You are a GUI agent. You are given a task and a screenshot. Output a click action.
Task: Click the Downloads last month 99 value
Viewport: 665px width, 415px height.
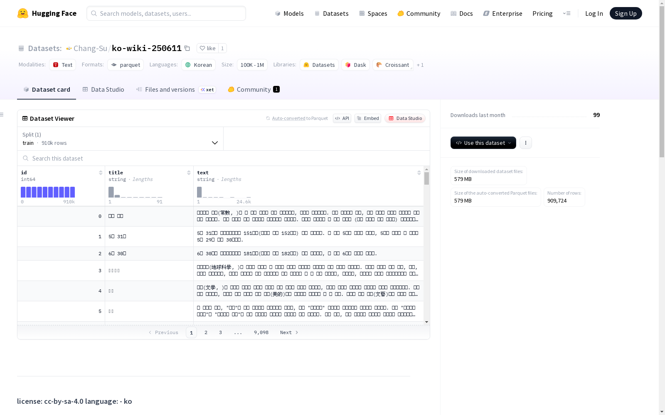pyautogui.click(x=596, y=115)
